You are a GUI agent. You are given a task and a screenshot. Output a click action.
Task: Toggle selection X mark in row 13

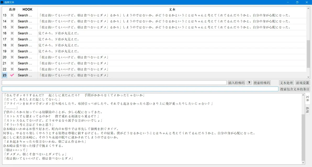click(12, 15)
